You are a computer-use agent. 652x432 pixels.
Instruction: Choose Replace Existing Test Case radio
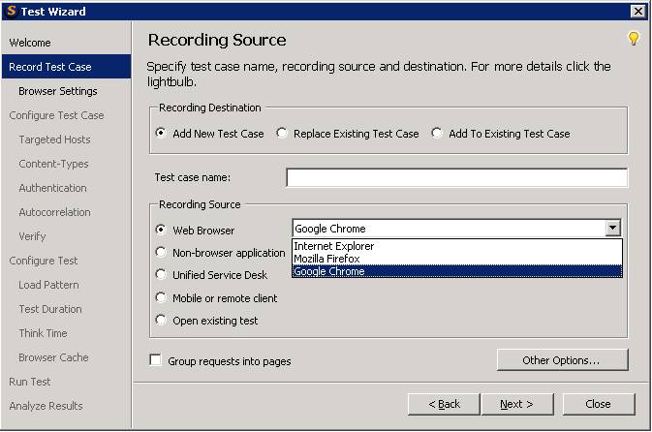282,134
